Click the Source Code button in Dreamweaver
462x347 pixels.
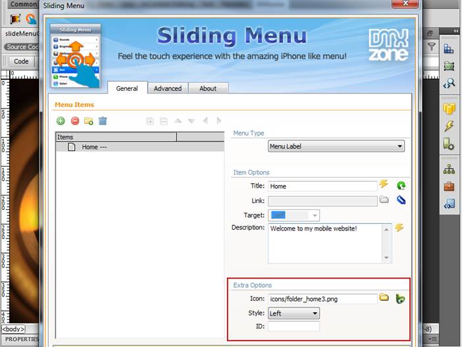(22, 47)
